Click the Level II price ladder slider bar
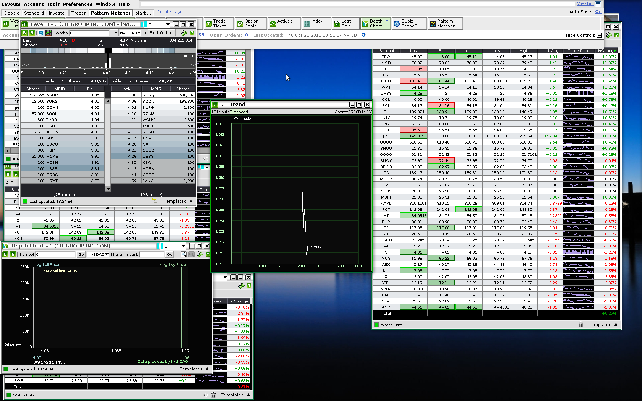 pos(108,51)
